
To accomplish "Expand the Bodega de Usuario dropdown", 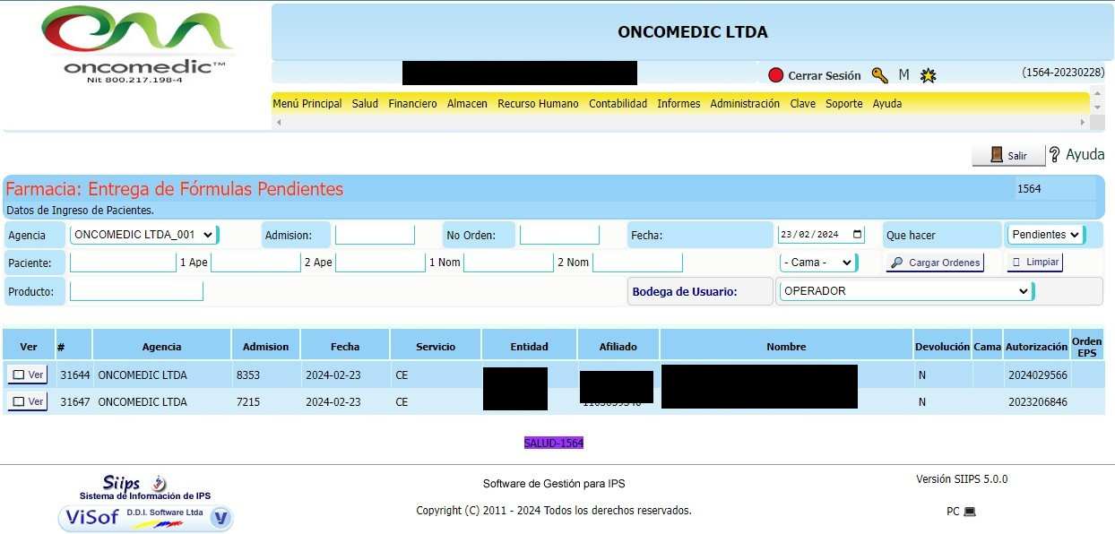I will (x=905, y=291).
